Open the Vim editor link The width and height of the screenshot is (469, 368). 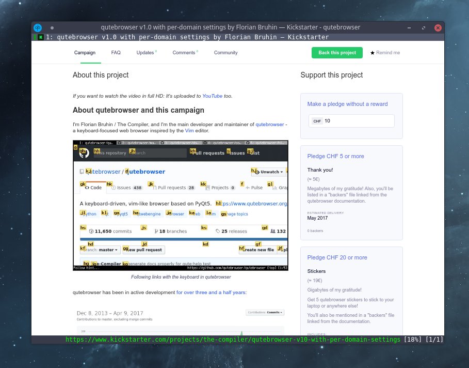189,131
